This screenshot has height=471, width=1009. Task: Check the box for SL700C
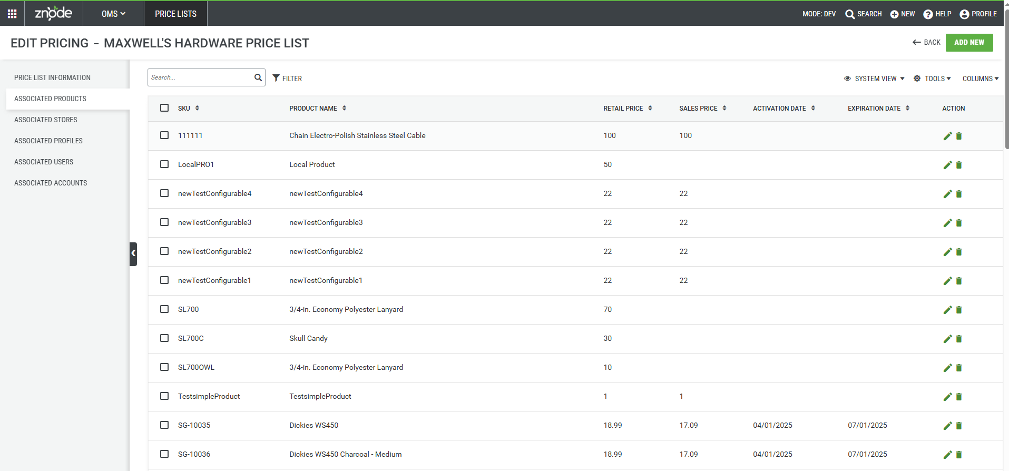(164, 338)
